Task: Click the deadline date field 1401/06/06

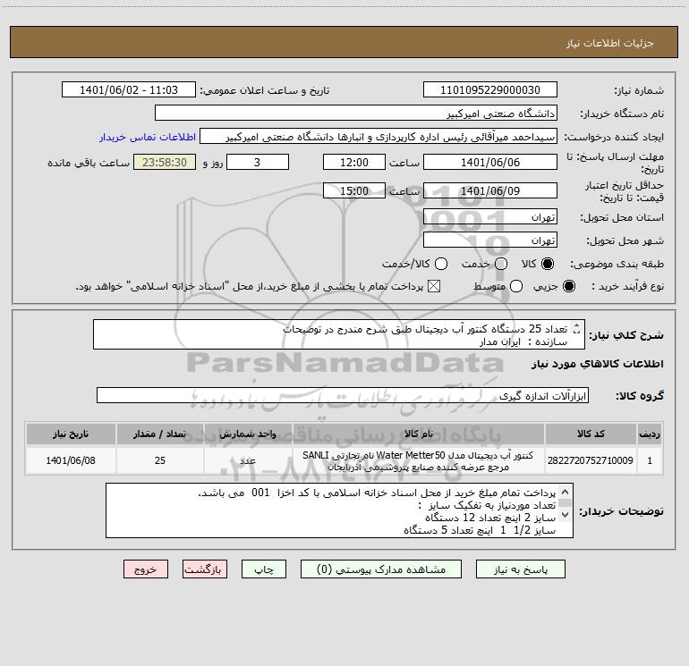Action: [x=490, y=162]
